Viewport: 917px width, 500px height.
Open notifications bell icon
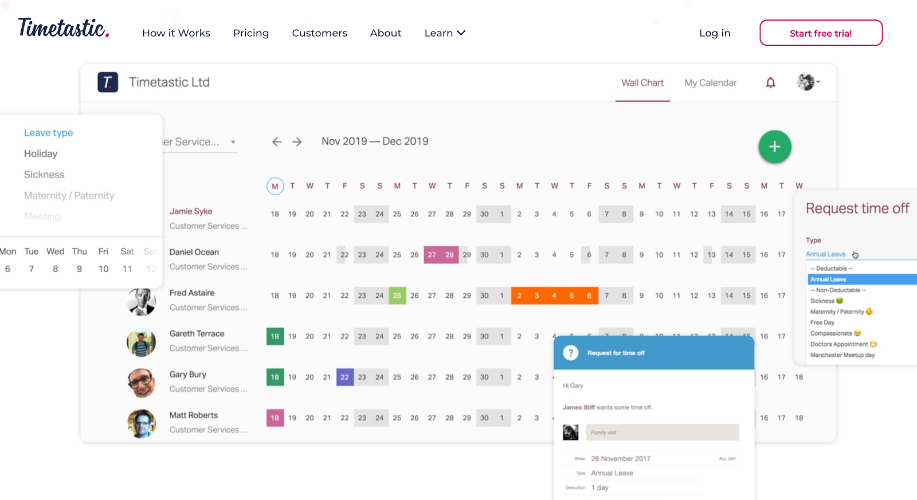[771, 83]
